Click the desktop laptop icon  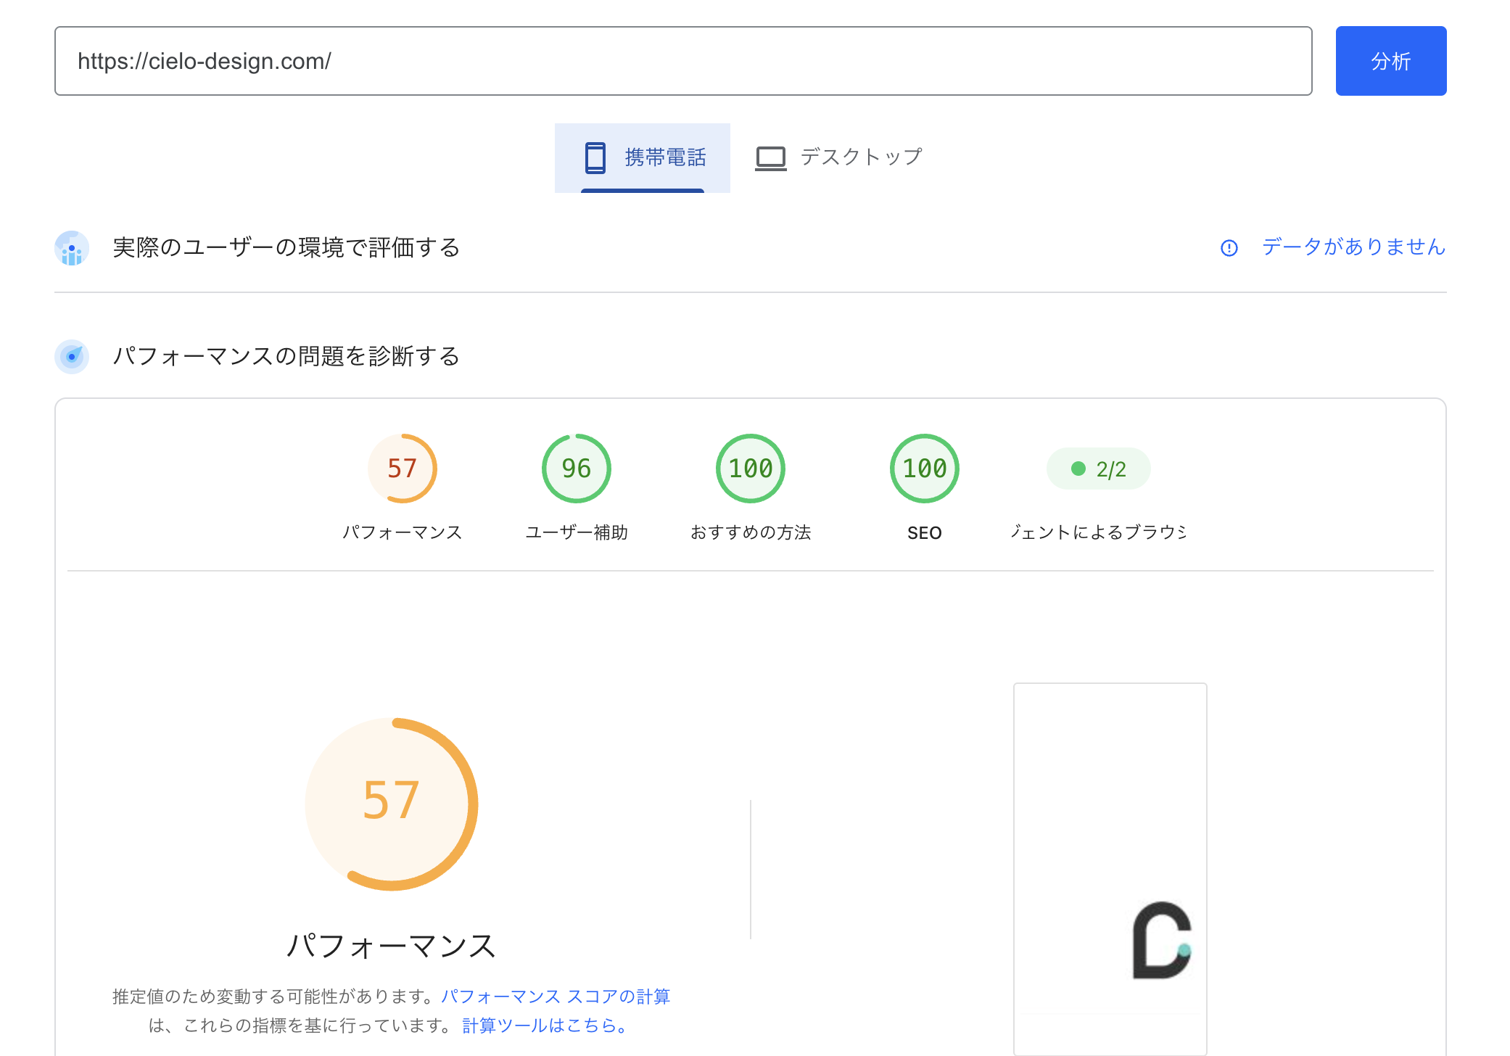point(770,158)
